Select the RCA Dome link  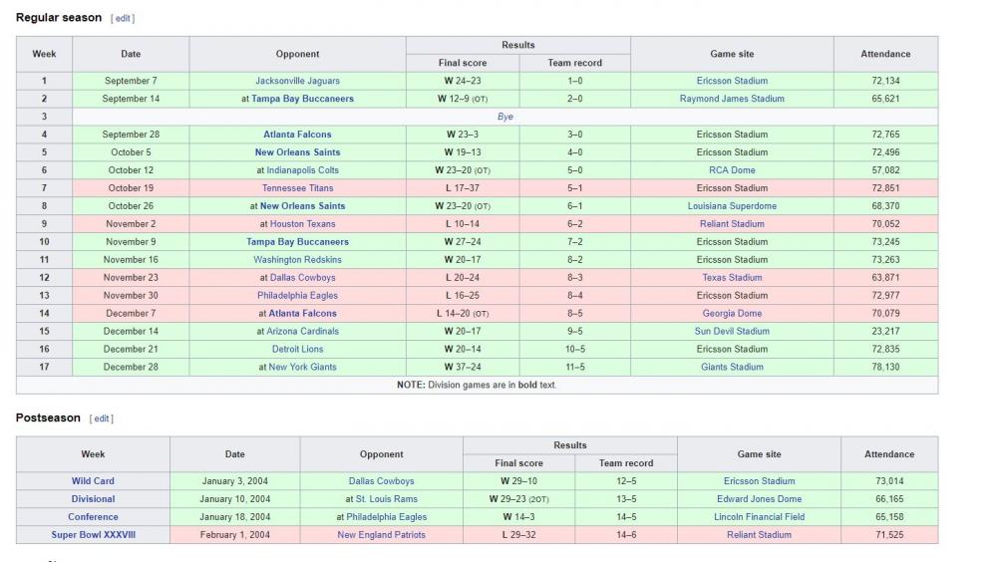coord(732,170)
